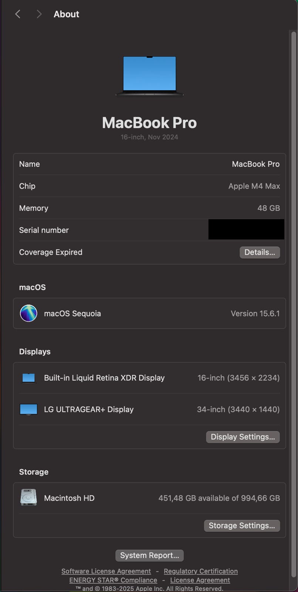Open the System Report
The image size is (298, 592).
pyautogui.click(x=149, y=555)
